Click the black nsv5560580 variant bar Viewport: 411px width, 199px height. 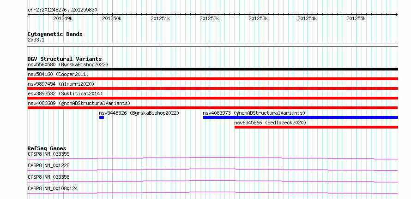pos(213,69)
